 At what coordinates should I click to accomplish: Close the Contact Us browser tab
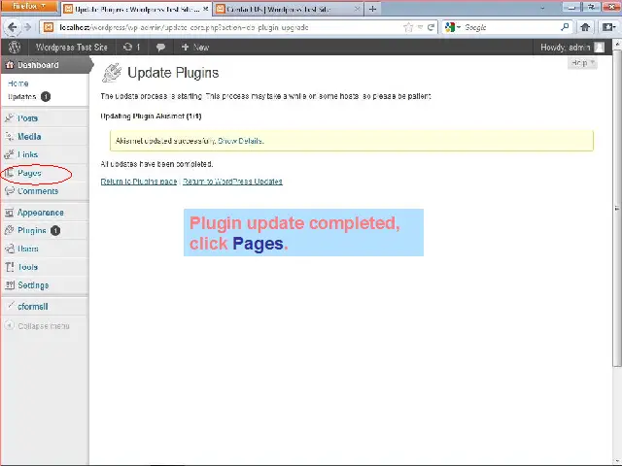pos(357,9)
